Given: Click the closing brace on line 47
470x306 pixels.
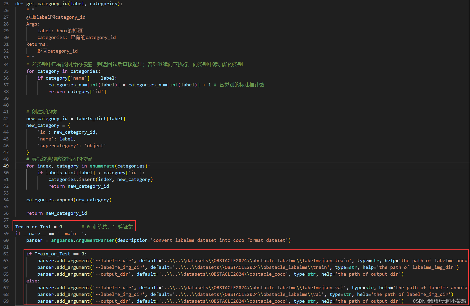Looking at the screenshot, I should click(x=28, y=152).
